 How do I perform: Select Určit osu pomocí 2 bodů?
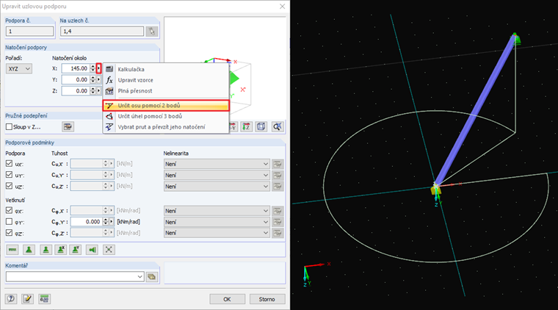pos(166,105)
